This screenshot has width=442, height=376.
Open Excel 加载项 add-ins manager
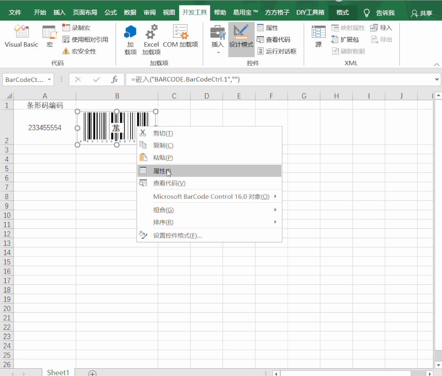tap(152, 40)
